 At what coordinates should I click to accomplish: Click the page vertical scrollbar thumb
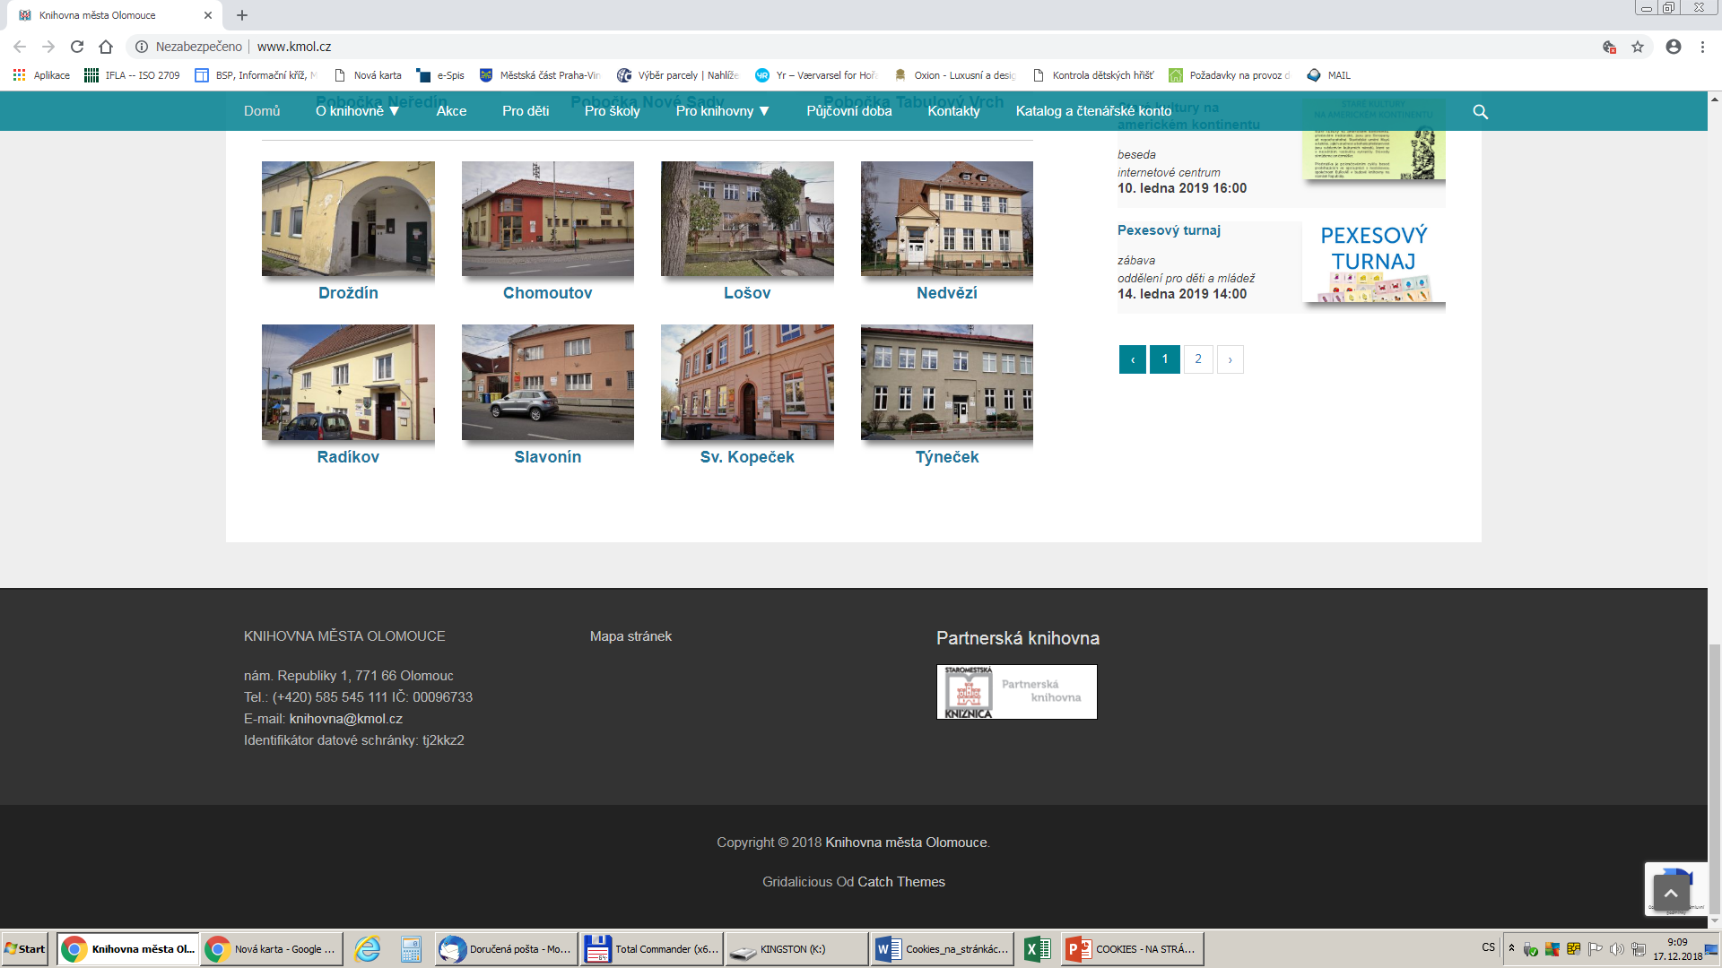1715,778
